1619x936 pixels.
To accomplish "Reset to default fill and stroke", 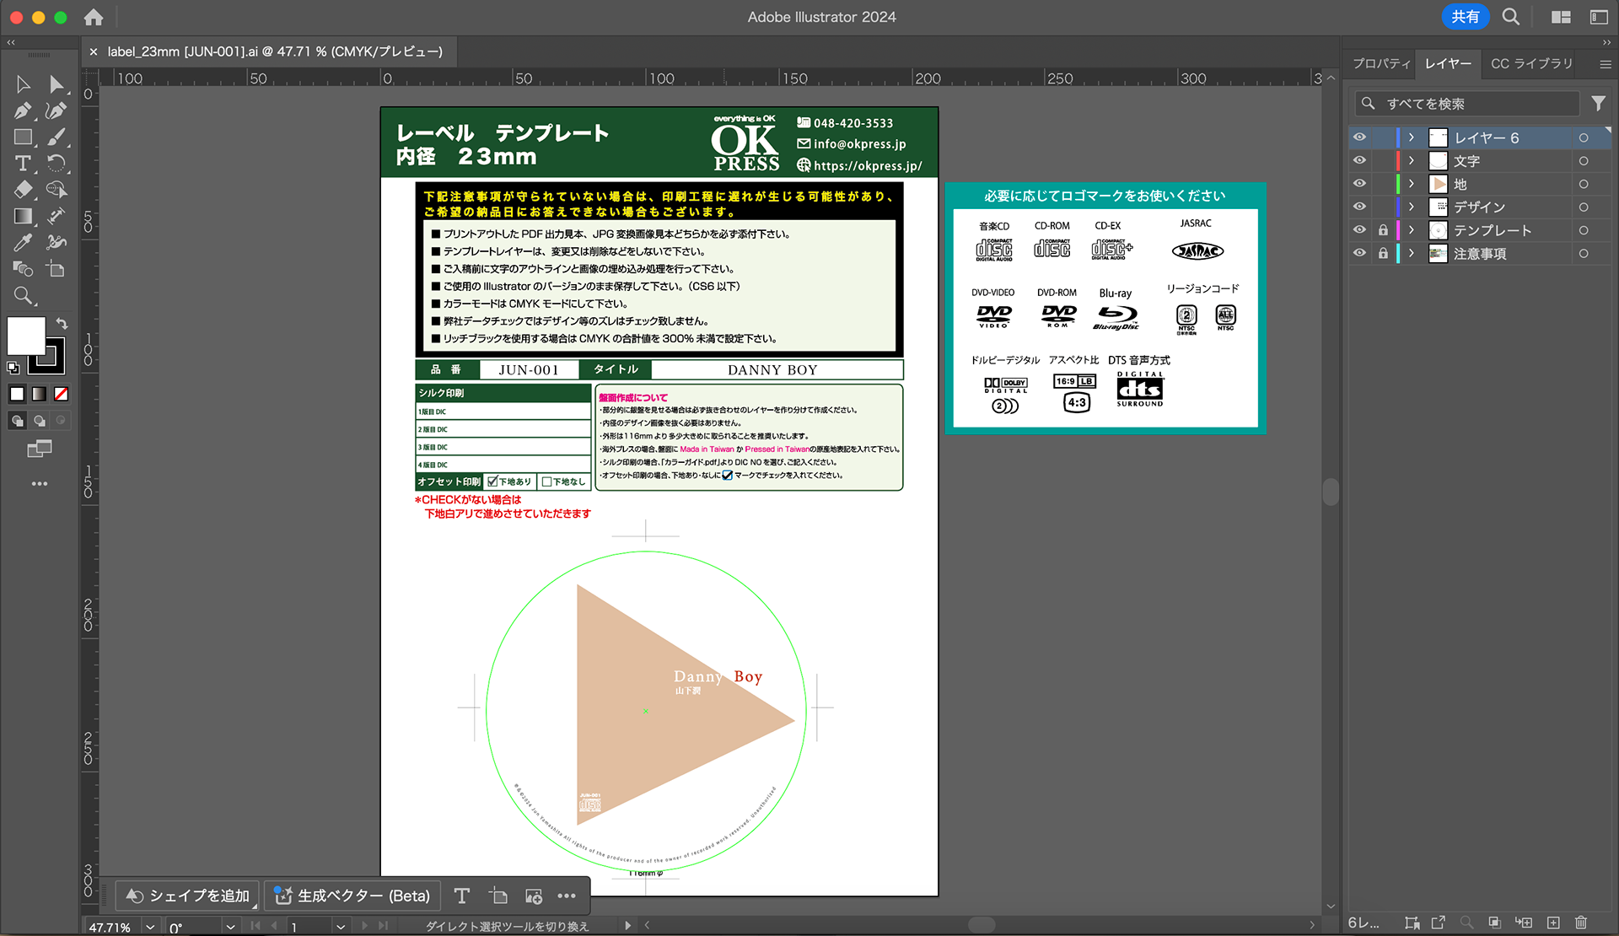I will click(x=13, y=368).
